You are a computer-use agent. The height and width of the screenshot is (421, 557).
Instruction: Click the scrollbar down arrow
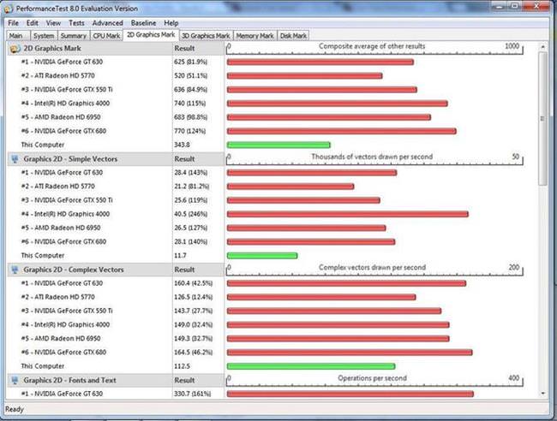tap(542, 394)
